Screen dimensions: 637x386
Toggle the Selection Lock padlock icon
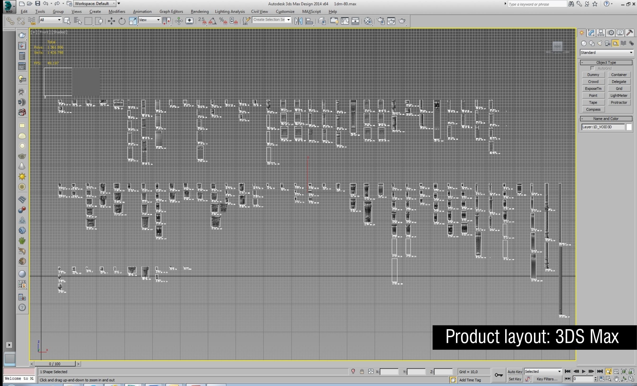[362, 371]
